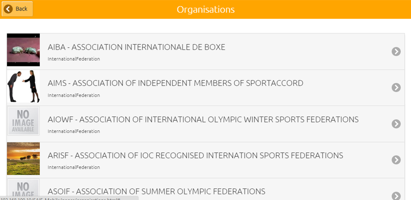The image size is (411, 200).
Task: Click the ARISF row arrow icon
Action: tap(396, 160)
